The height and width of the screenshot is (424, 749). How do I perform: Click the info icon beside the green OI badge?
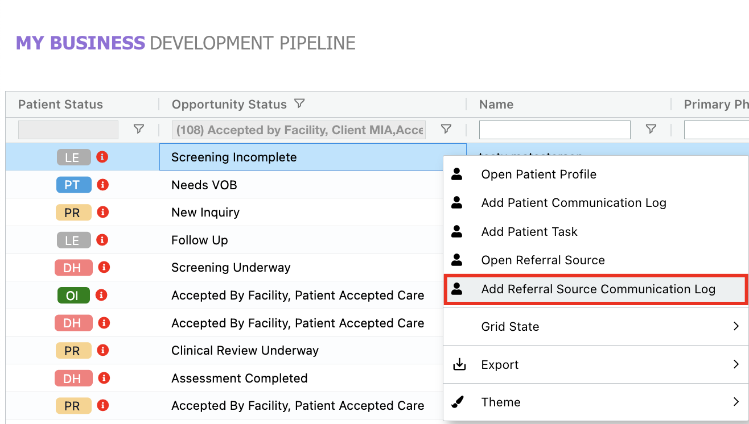coord(102,295)
